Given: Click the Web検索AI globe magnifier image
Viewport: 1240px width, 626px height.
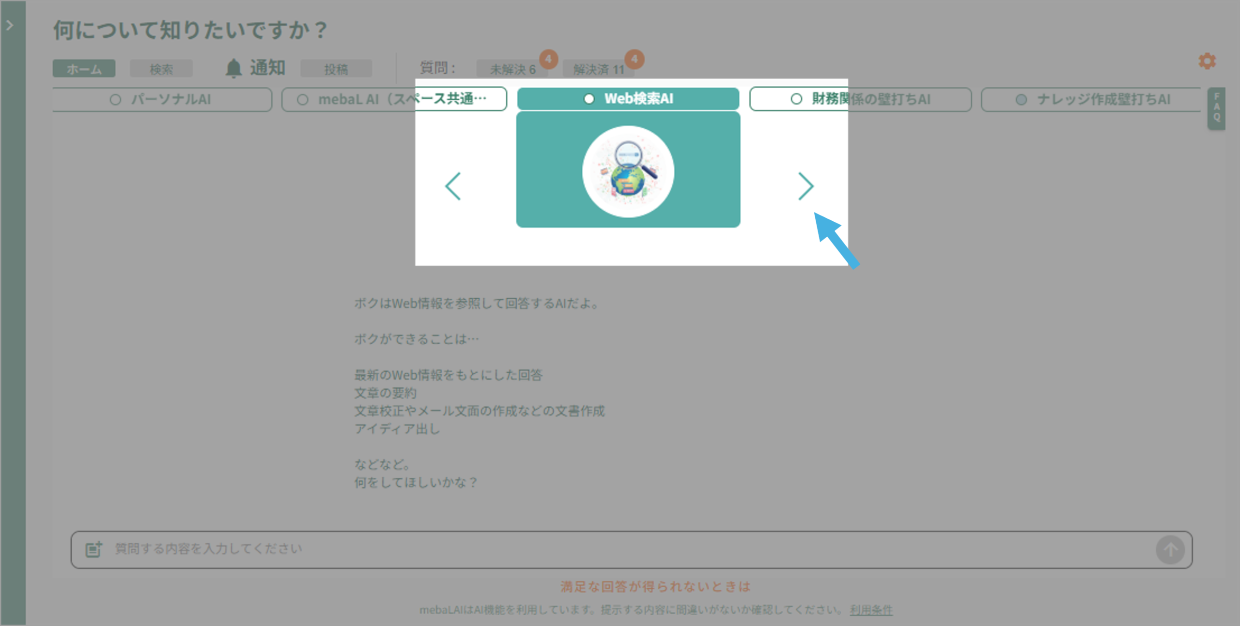Looking at the screenshot, I should 628,171.
